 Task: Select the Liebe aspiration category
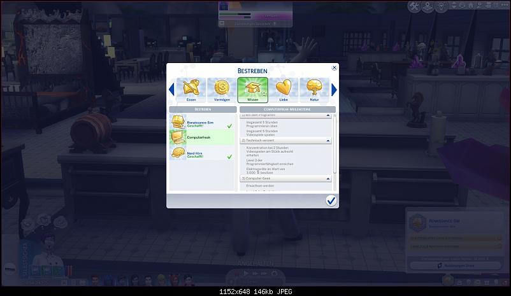284,90
